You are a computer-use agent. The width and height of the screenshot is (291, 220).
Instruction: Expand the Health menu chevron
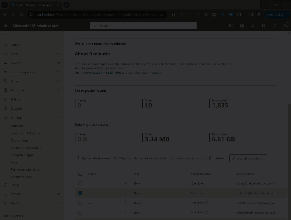coord(58,203)
